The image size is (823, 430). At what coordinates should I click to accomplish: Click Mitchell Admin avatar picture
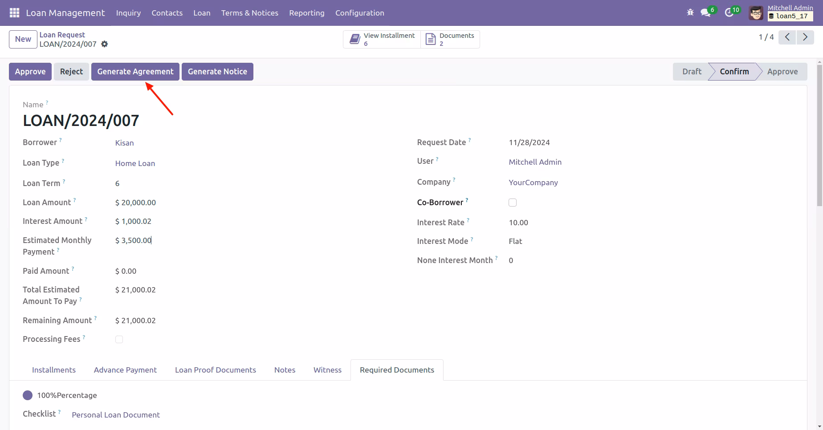pyautogui.click(x=756, y=13)
